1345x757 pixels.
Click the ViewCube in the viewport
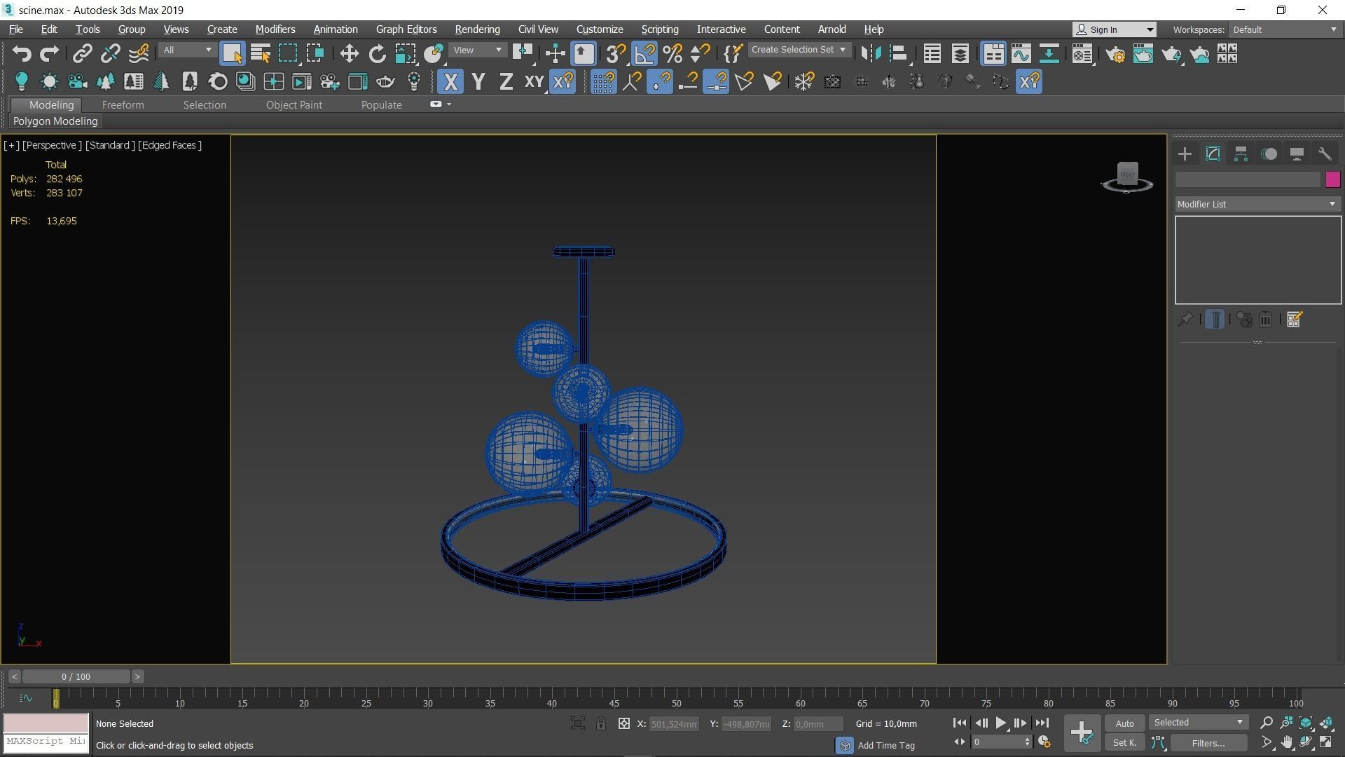[1127, 177]
